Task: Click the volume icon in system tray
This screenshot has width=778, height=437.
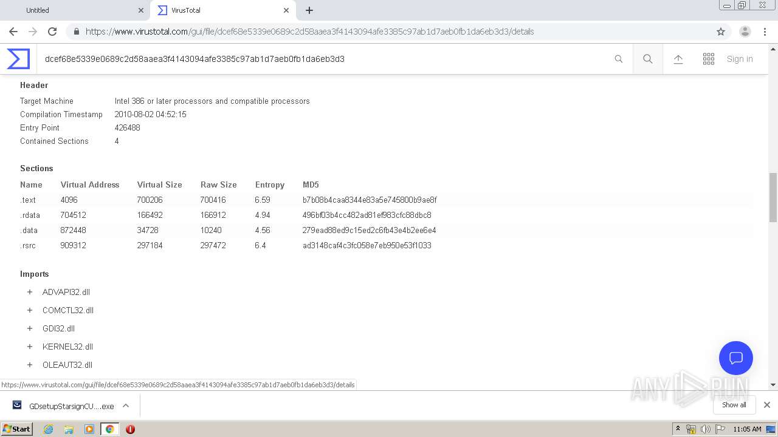Action: pyautogui.click(x=705, y=429)
